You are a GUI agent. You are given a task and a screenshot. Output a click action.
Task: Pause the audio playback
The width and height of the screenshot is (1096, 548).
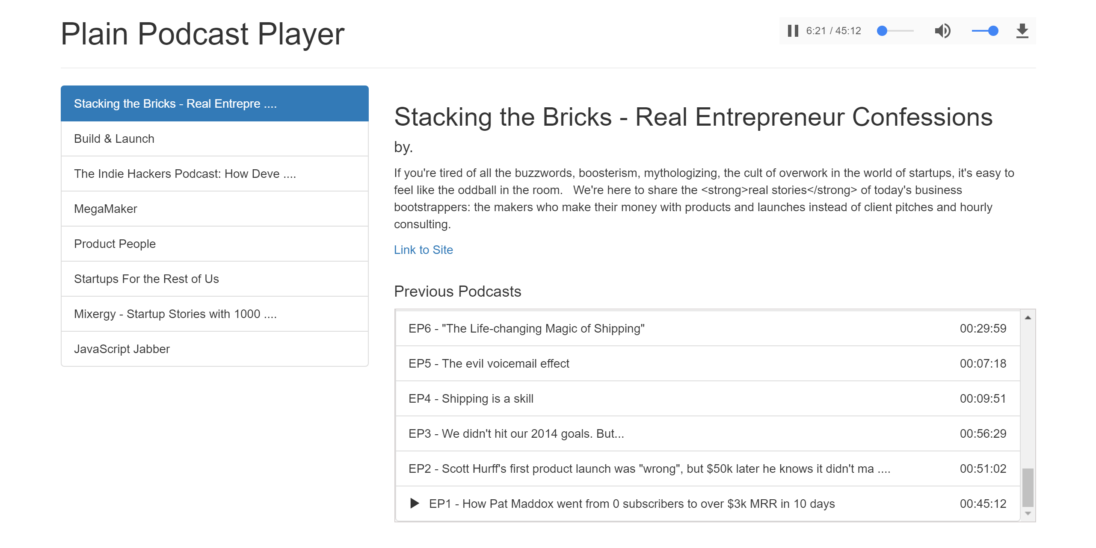[x=793, y=31]
